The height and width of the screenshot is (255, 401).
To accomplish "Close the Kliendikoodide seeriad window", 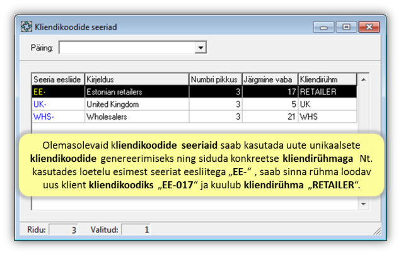I will click(x=369, y=27).
